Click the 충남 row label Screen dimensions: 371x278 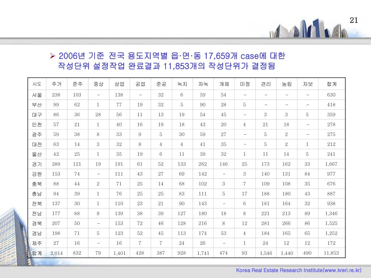click(x=37, y=194)
